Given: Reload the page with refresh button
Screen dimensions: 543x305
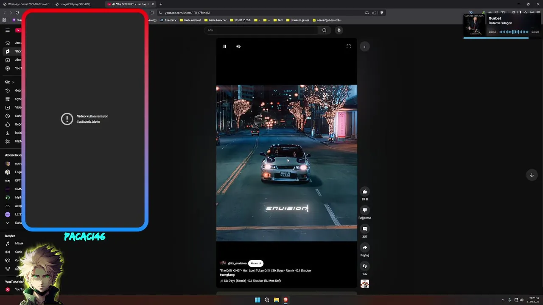Looking at the screenshot, I should coord(17,13).
